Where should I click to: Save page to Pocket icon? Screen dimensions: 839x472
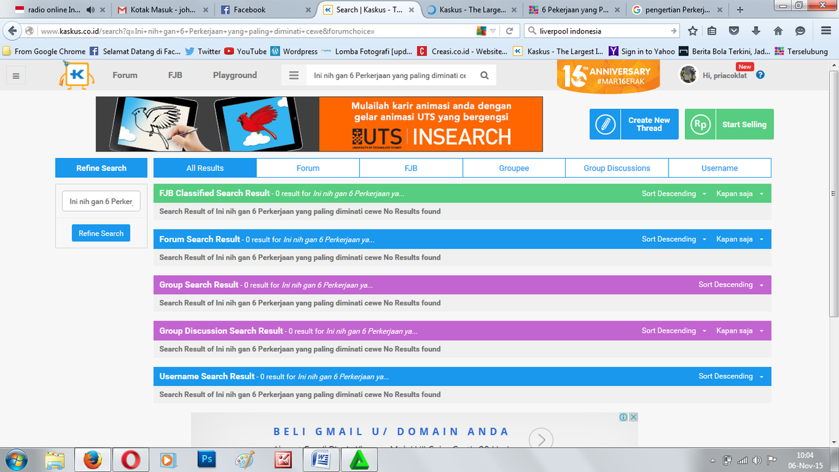pyautogui.click(x=734, y=31)
